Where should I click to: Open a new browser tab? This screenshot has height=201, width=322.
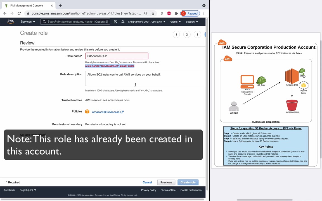tap(60, 6)
